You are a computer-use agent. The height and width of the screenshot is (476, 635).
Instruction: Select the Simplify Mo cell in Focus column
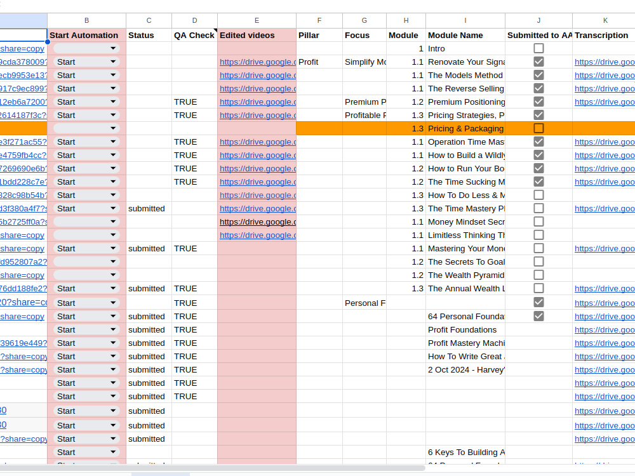(364, 62)
